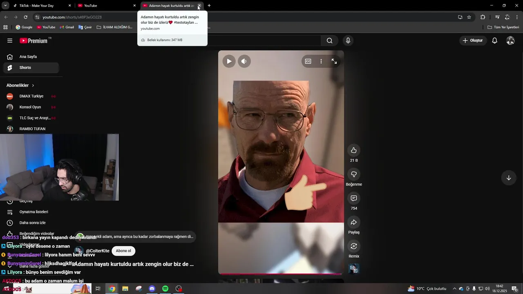The height and width of the screenshot is (294, 523).
Task: Open the YouTube hamburger guide menu
Action: 10,40
